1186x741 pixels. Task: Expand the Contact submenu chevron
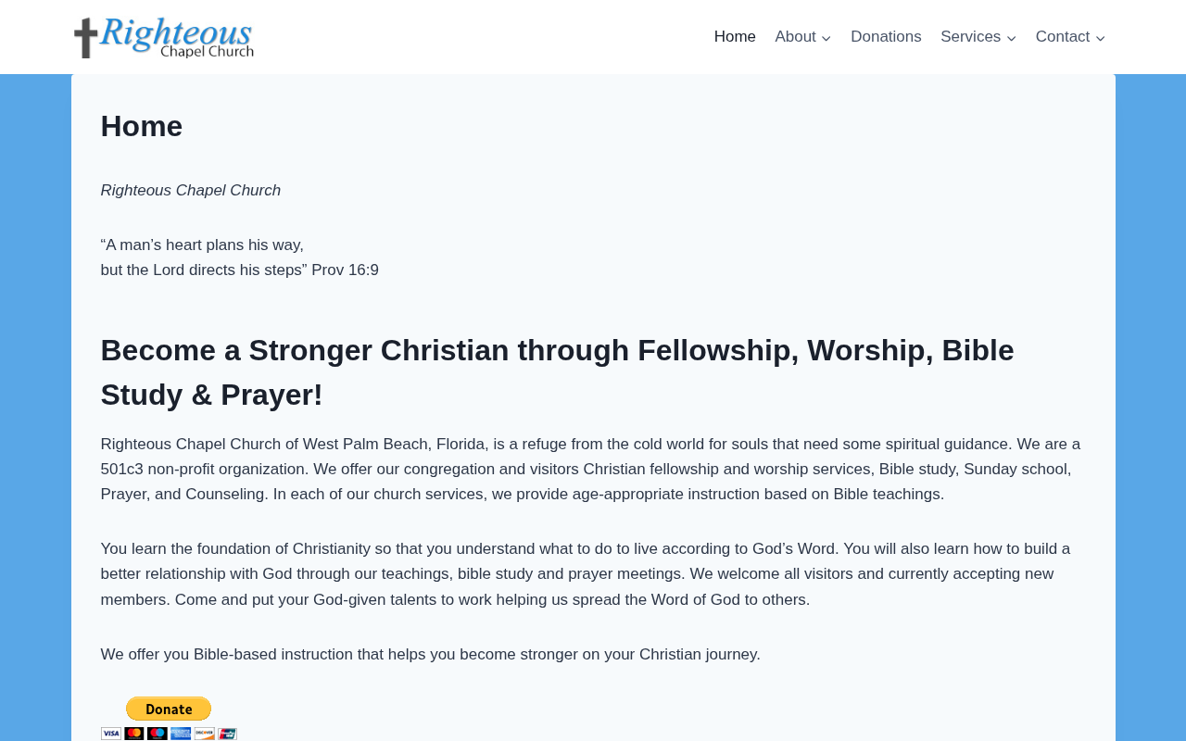pyautogui.click(x=1100, y=38)
